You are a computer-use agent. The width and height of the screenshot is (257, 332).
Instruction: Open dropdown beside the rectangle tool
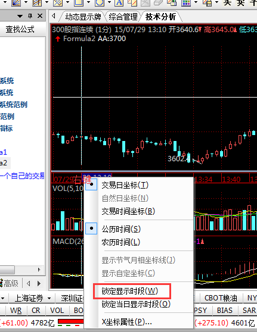pyautogui.click(x=88, y=2)
